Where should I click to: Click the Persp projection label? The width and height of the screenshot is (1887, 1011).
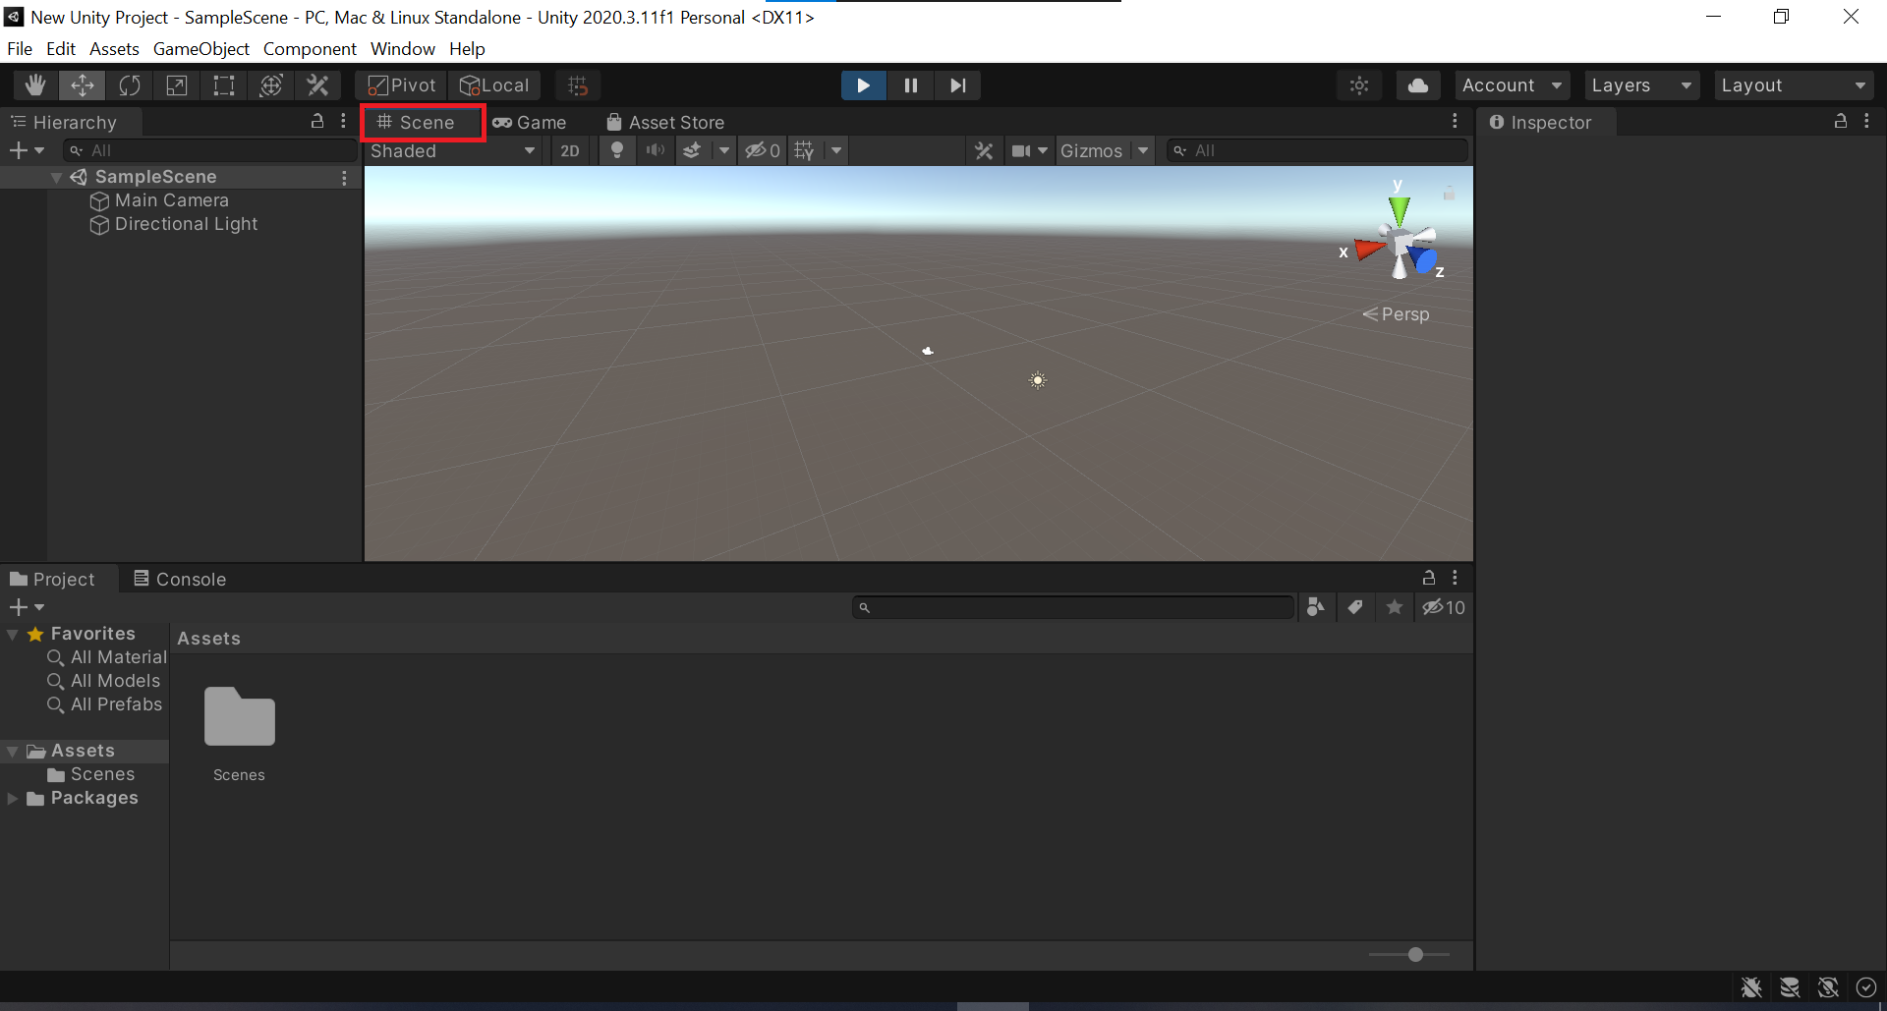point(1396,314)
